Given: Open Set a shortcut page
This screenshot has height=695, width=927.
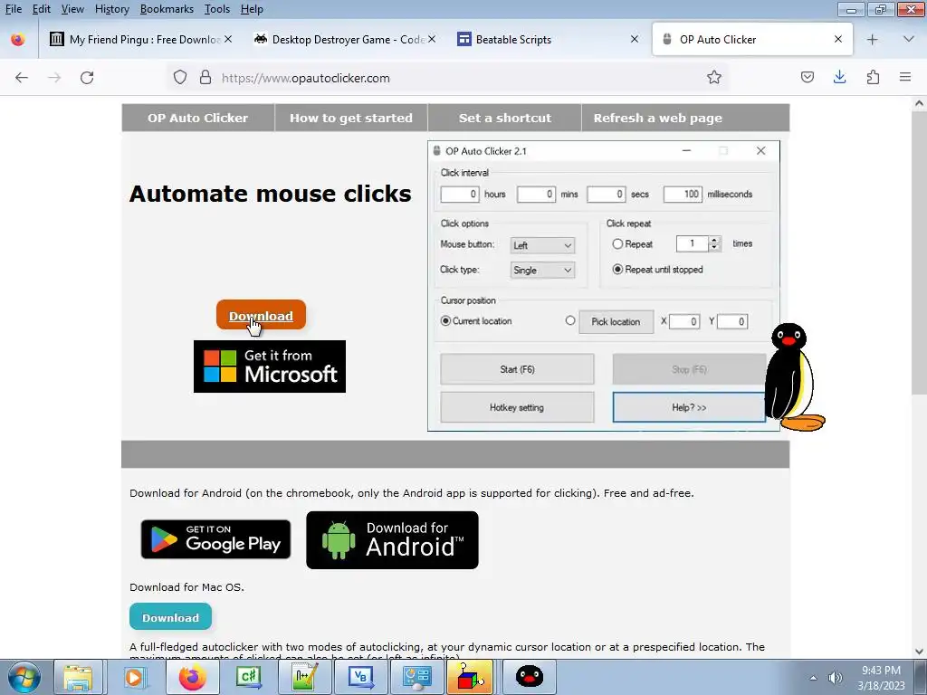Looking at the screenshot, I should [505, 118].
